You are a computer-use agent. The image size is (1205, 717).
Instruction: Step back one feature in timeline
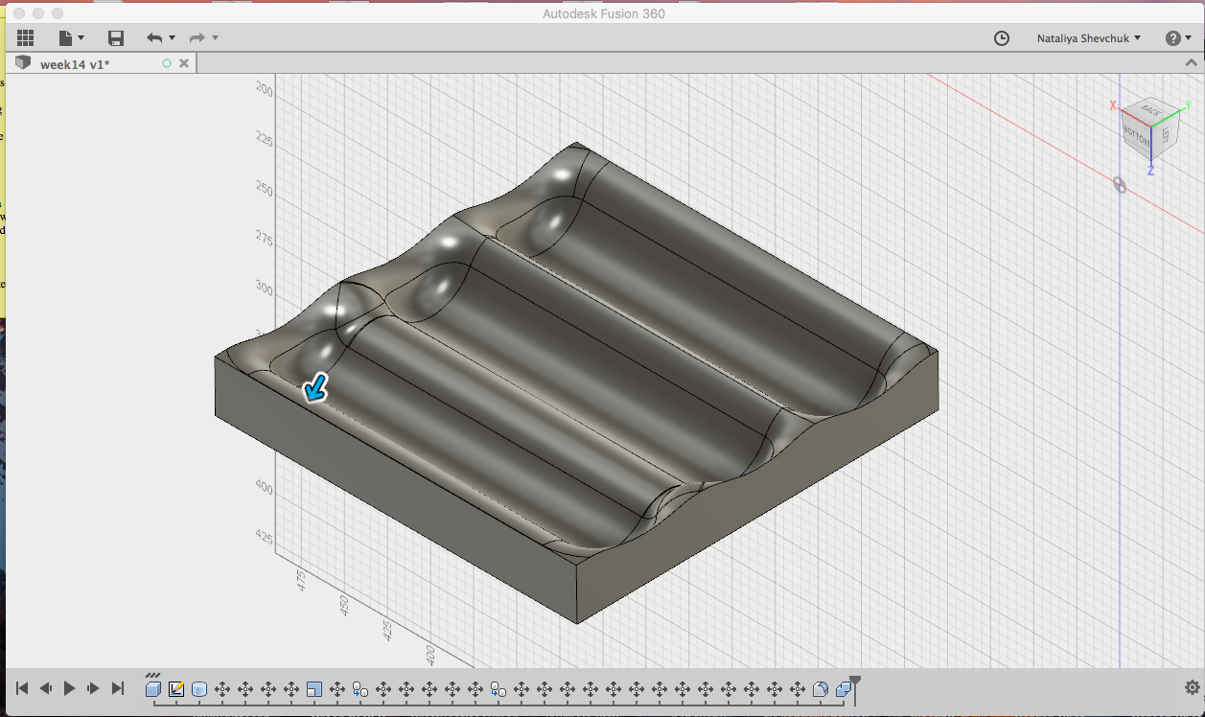[45, 688]
